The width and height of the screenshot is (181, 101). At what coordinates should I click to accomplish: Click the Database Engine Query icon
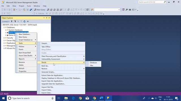pos(48,10)
